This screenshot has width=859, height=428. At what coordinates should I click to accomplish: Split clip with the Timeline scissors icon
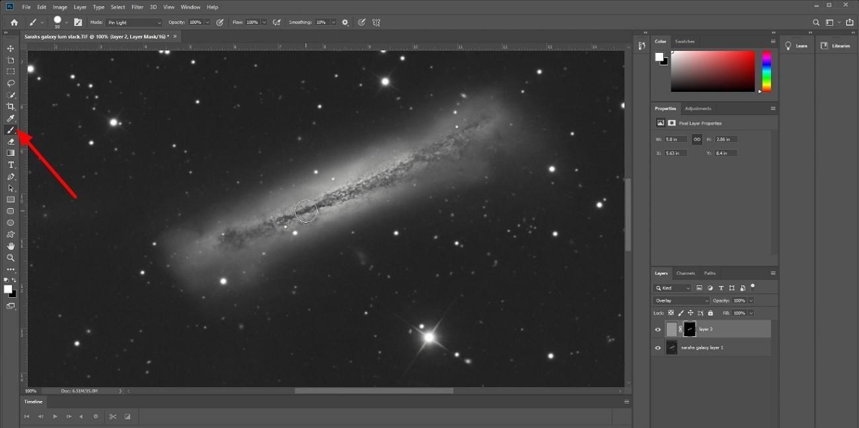[x=113, y=416]
